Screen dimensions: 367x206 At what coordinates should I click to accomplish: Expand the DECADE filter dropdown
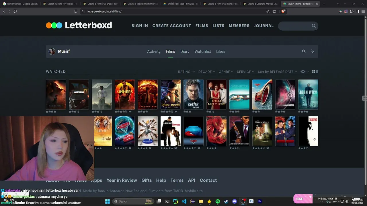pyautogui.click(x=207, y=72)
